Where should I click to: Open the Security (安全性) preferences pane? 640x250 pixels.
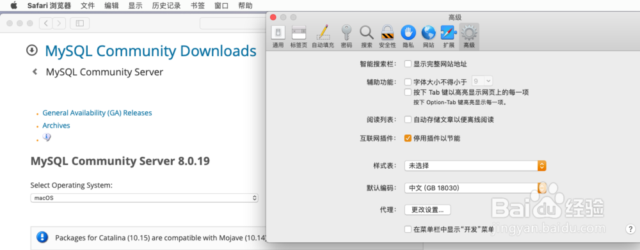pos(387,36)
